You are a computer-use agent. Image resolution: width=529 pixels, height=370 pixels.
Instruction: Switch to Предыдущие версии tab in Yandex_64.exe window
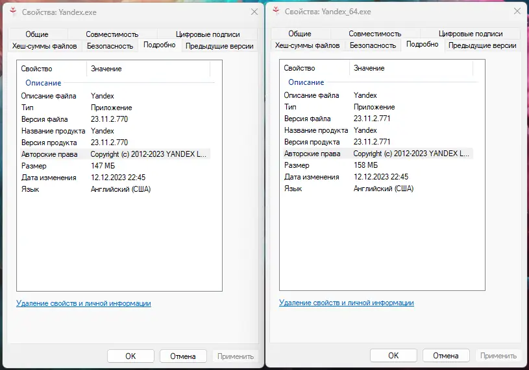coord(482,45)
